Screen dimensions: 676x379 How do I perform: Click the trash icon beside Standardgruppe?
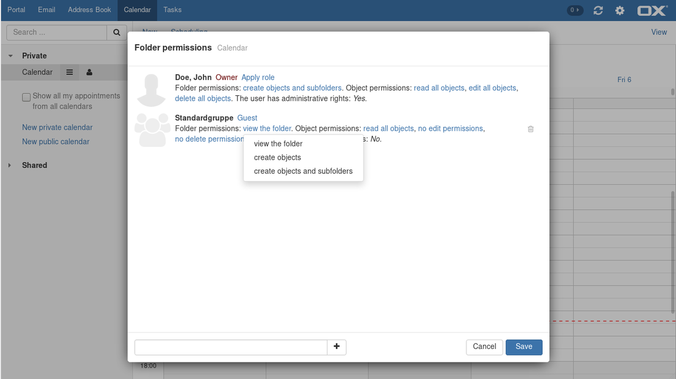click(x=530, y=129)
